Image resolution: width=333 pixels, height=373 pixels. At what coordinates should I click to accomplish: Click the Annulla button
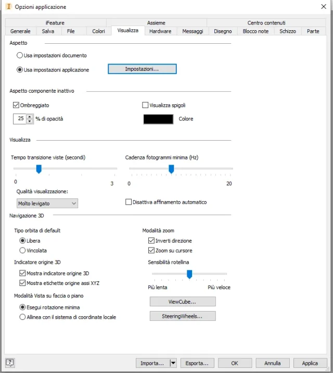point(273,363)
